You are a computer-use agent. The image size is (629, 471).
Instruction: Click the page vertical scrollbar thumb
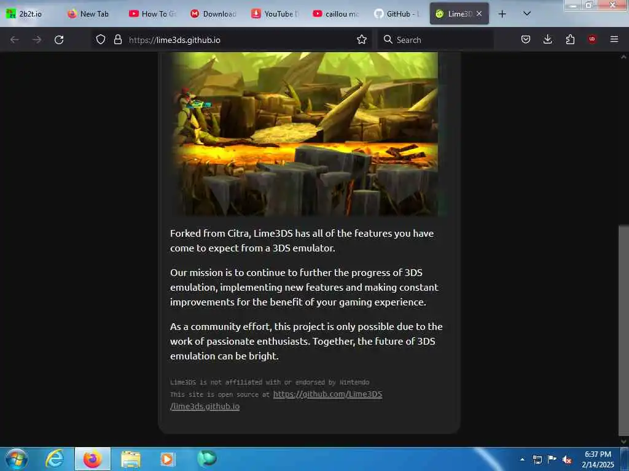623,331
